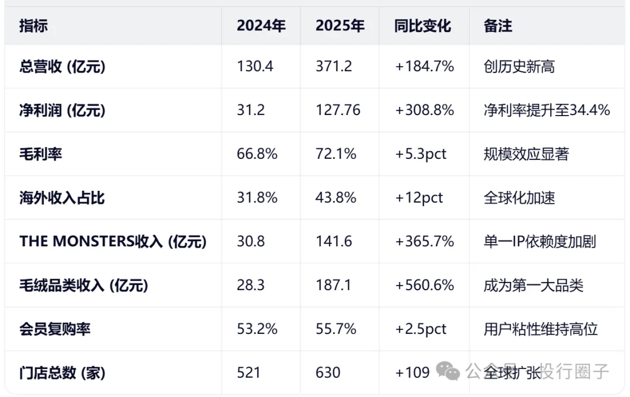Click the 门店总数 (家) row label
The width and height of the screenshot is (630, 397).
(x=62, y=372)
